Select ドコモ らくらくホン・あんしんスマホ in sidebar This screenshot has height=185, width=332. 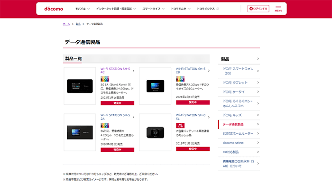pyautogui.click(x=239, y=103)
